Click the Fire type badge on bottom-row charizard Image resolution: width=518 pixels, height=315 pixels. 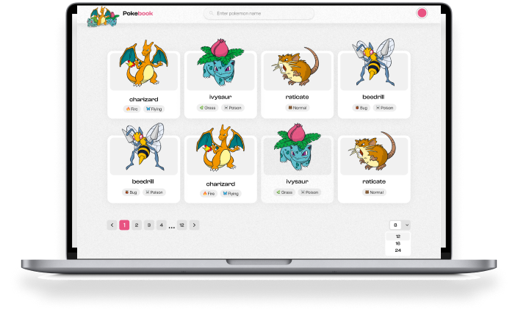point(209,194)
